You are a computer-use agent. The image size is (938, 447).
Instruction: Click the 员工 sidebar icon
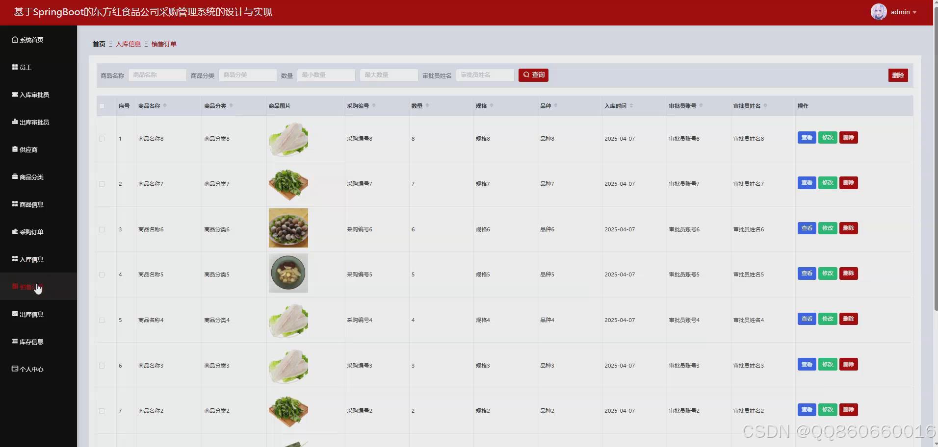[x=15, y=67]
